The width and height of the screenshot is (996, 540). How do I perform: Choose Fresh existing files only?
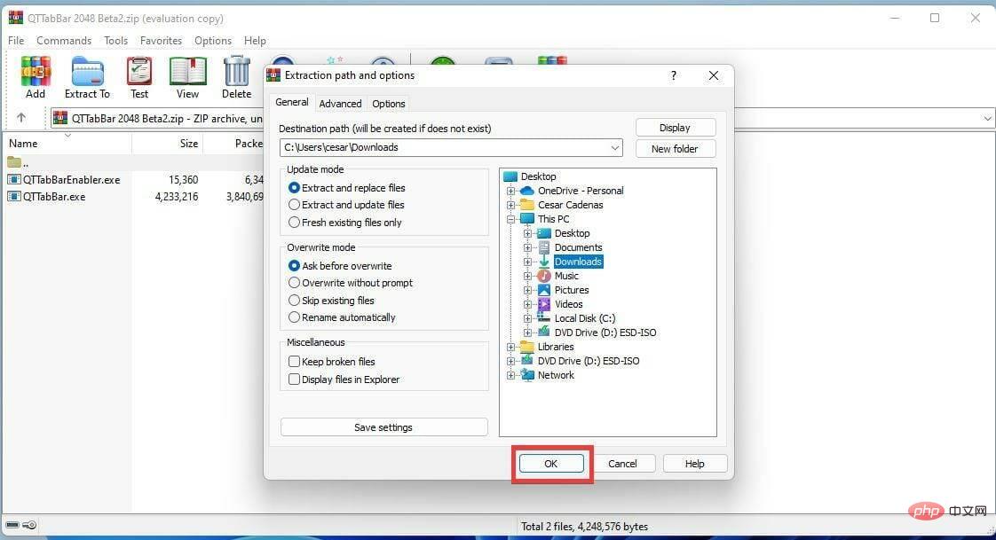coord(345,223)
